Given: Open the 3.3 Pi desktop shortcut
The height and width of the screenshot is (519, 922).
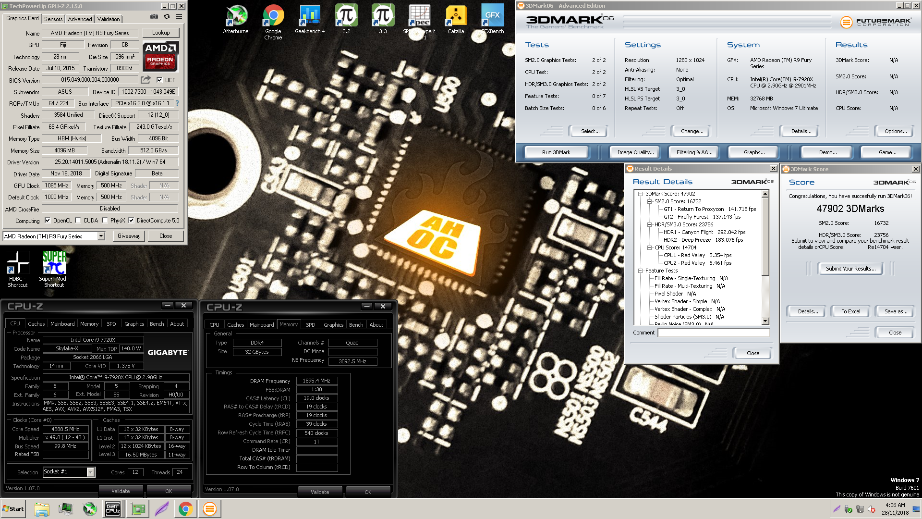Looking at the screenshot, I should [x=383, y=20].
